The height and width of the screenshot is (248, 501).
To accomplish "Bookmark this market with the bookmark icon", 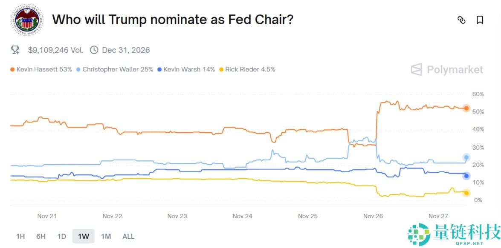I will click(480, 20).
